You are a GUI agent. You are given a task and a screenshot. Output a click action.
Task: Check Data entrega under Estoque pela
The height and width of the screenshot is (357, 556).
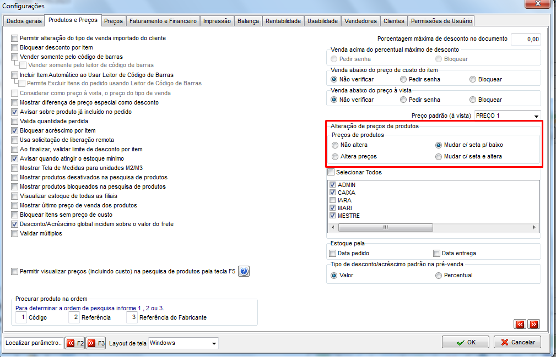(x=437, y=254)
